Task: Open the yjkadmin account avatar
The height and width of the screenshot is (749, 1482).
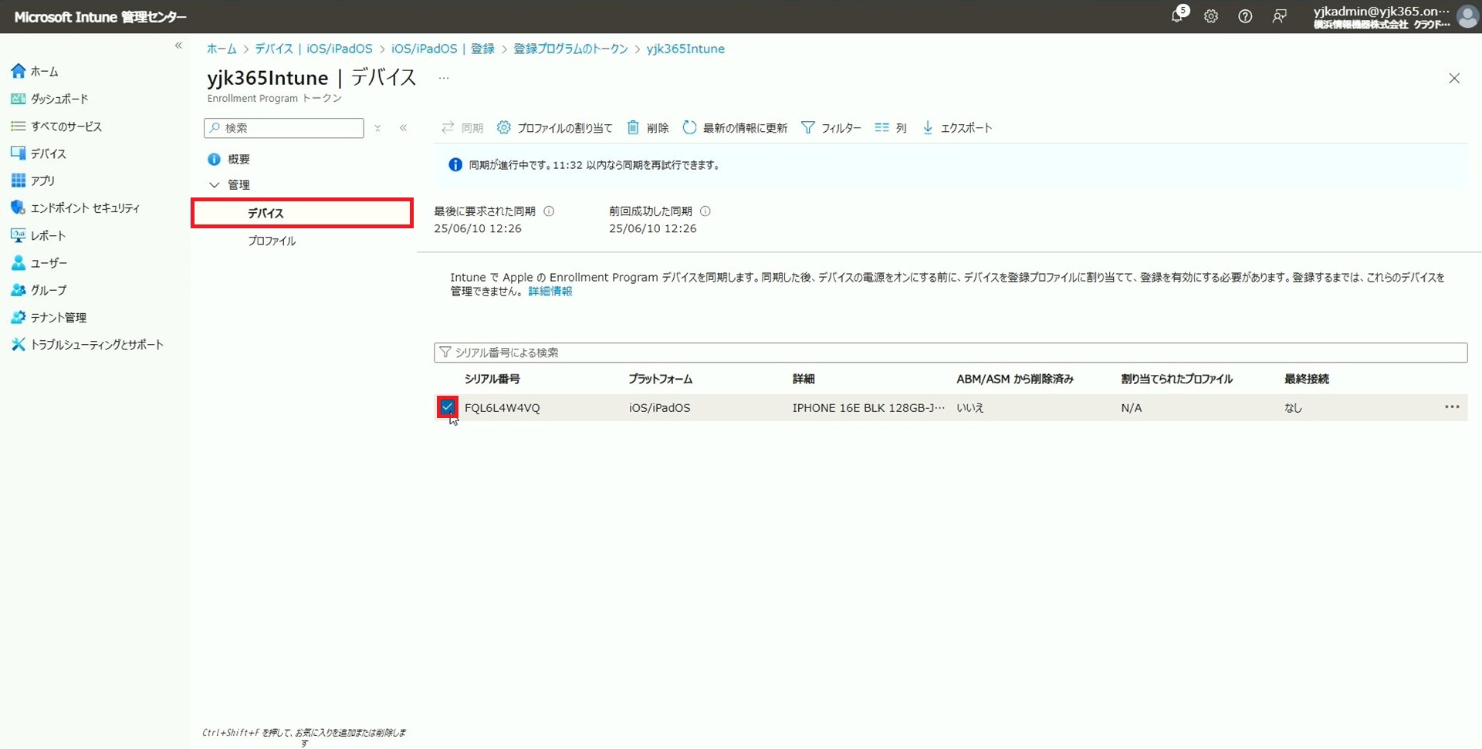Action: click(1467, 16)
